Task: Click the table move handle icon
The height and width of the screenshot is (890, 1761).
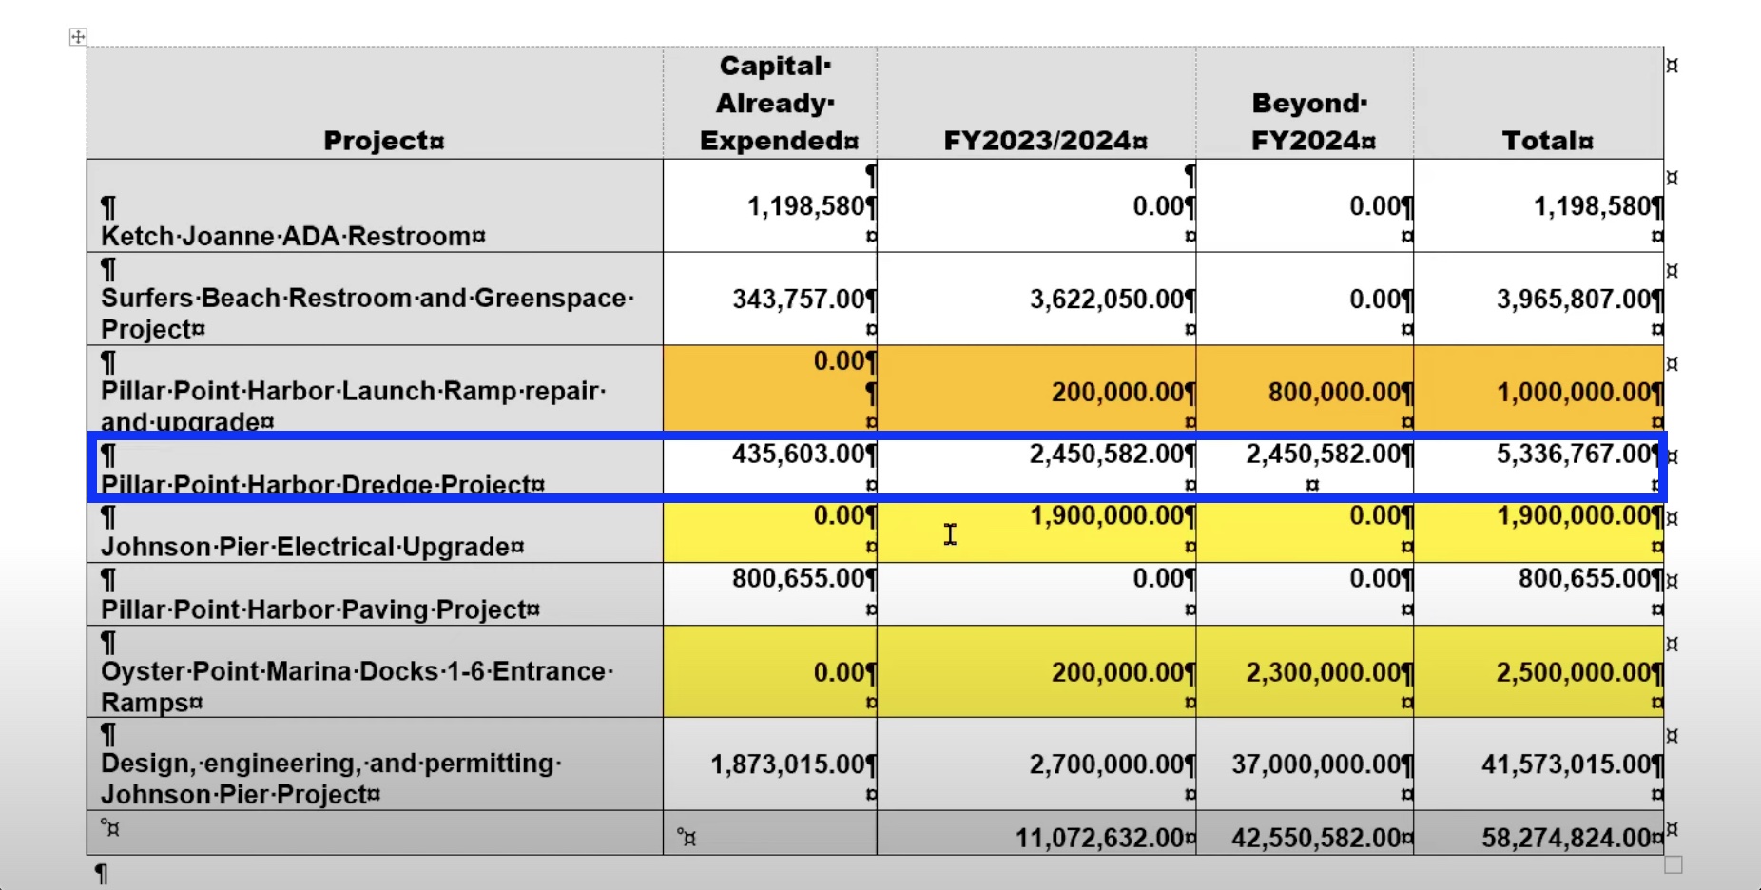Action: point(78,37)
